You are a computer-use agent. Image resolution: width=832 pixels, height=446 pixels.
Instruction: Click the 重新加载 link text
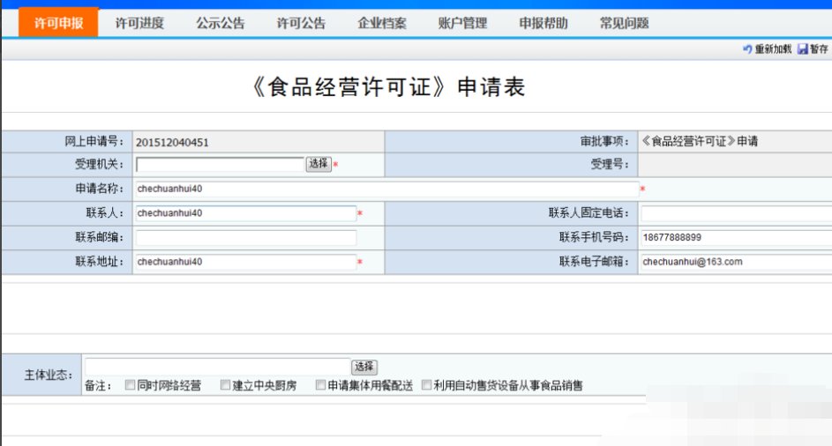pos(773,49)
